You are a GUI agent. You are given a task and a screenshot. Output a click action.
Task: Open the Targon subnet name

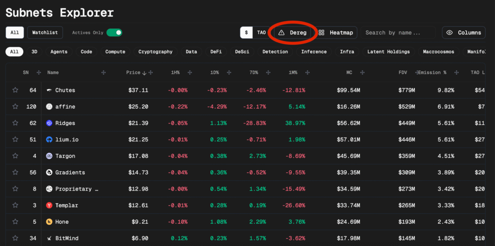[65, 156]
